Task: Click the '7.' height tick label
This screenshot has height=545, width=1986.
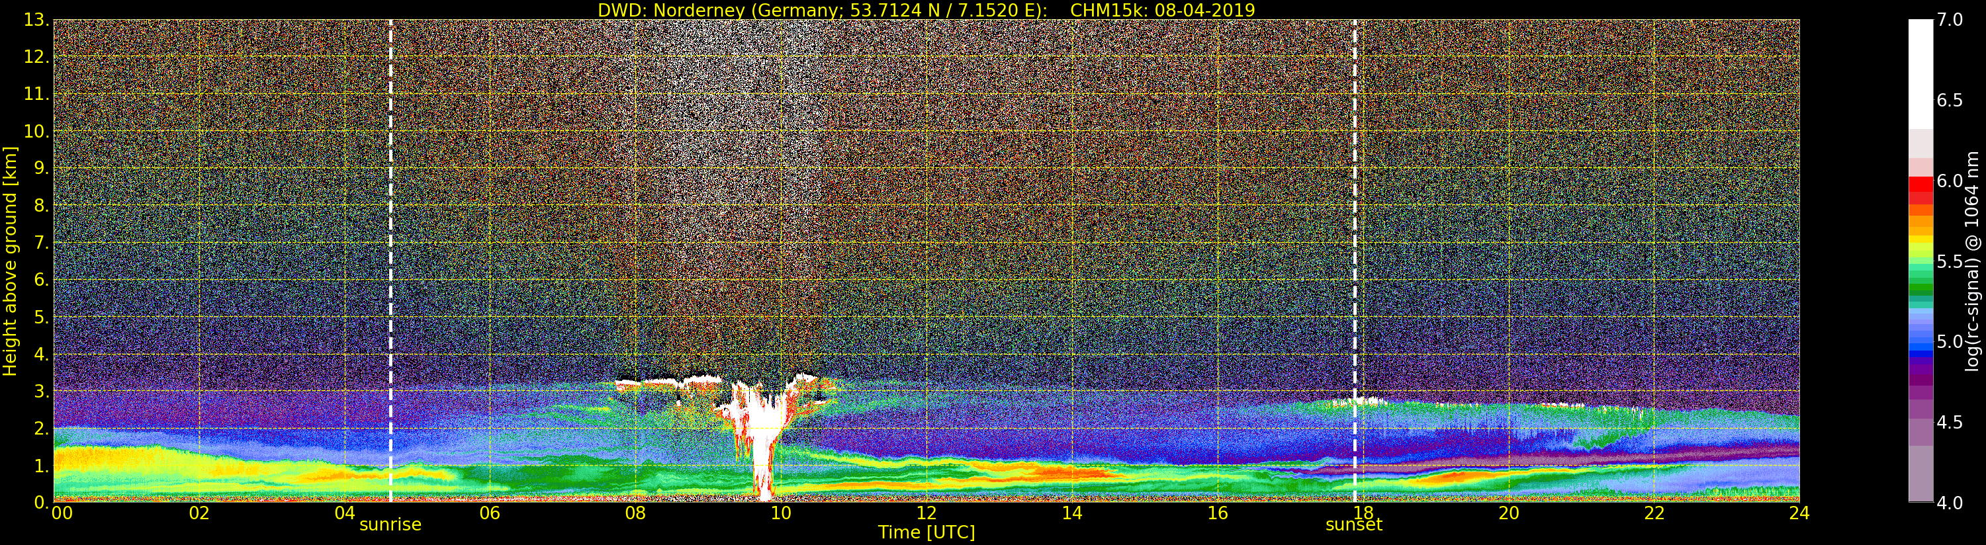Action: click(x=41, y=243)
